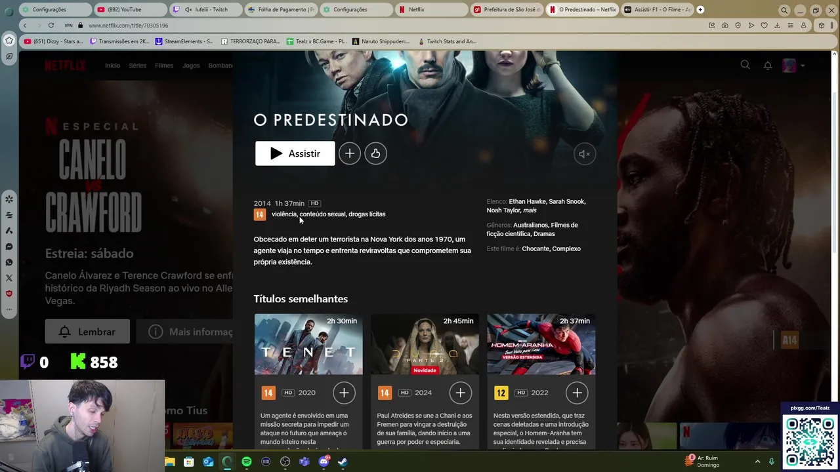Switch to the Assistir F1 O Filme tab
Screen dimensions: 840x472
(658, 9)
